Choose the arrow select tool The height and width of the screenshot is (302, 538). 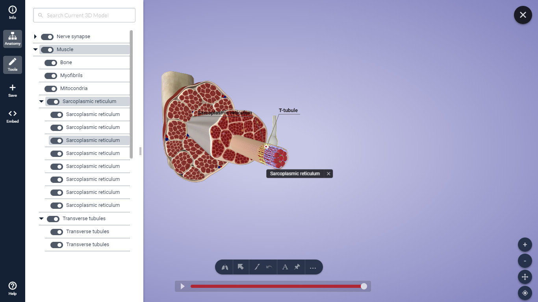point(241,267)
